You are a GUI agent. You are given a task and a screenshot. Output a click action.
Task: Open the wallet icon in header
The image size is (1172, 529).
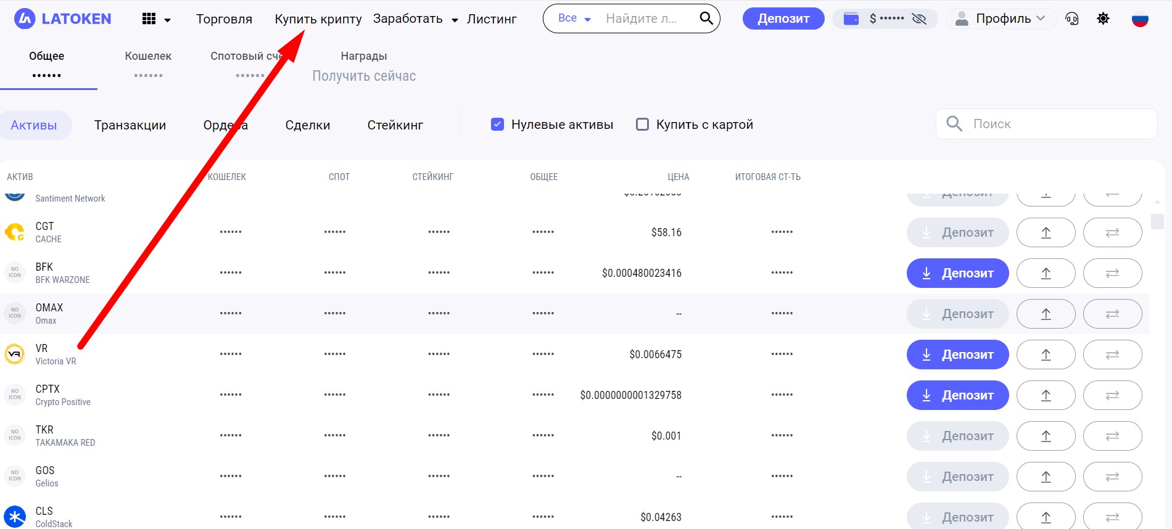pyautogui.click(x=851, y=19)
